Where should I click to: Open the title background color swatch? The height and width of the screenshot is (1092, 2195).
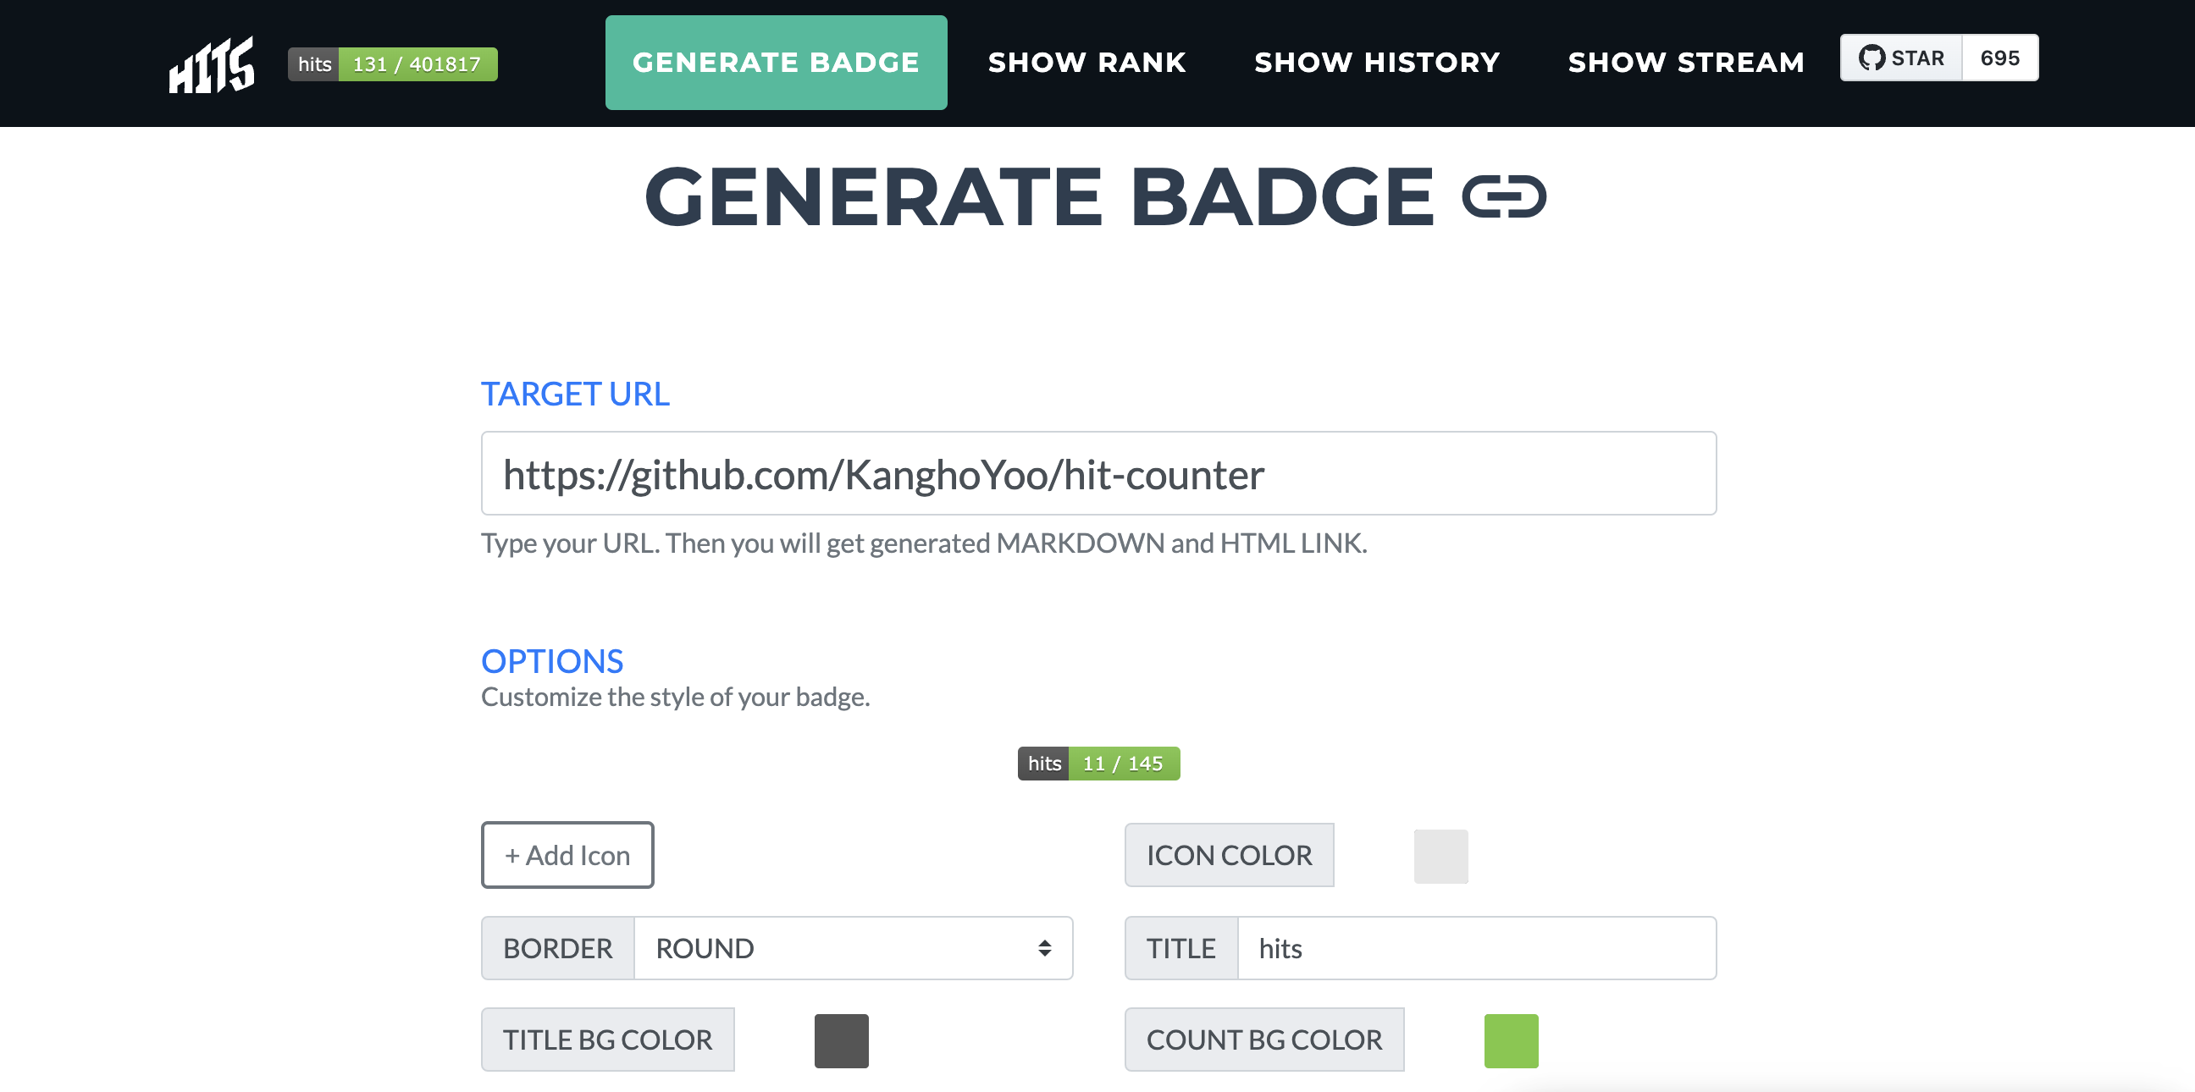pos(841,1040)
